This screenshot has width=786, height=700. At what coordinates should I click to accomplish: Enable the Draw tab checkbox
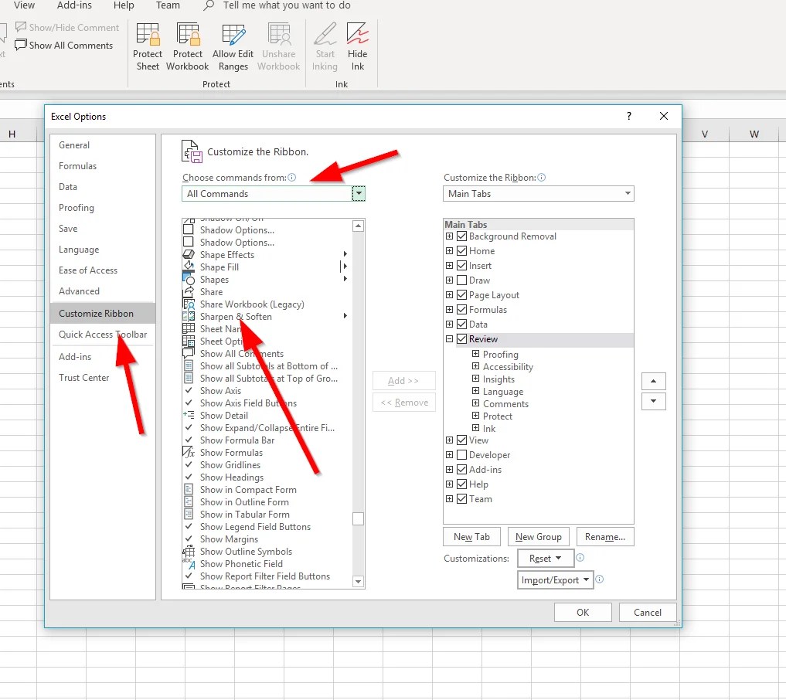tap(461, 280)
